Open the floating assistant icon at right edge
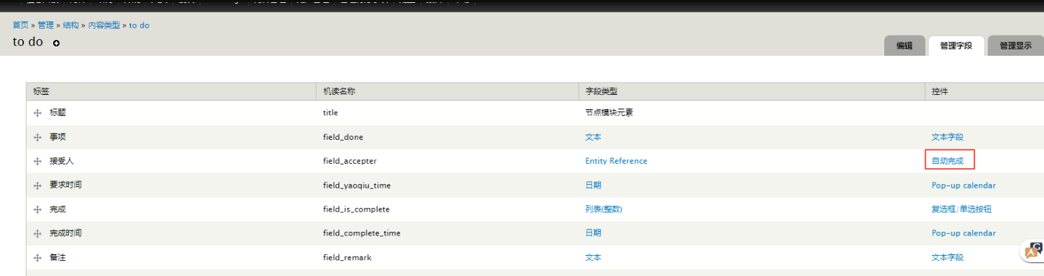The image size is (1044, 276). (1034, 251)
